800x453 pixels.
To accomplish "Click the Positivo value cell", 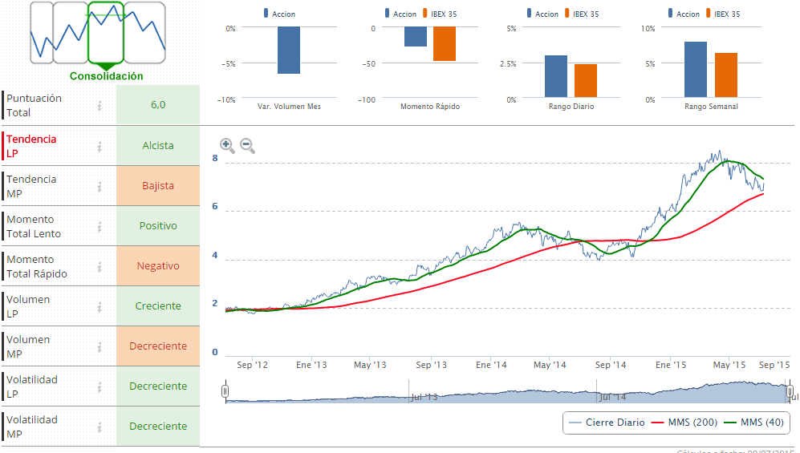I will [158, 226].
